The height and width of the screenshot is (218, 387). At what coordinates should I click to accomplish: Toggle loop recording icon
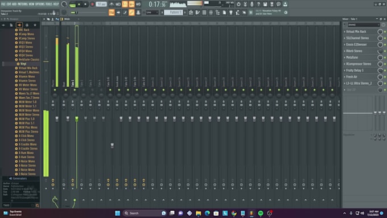138,4
